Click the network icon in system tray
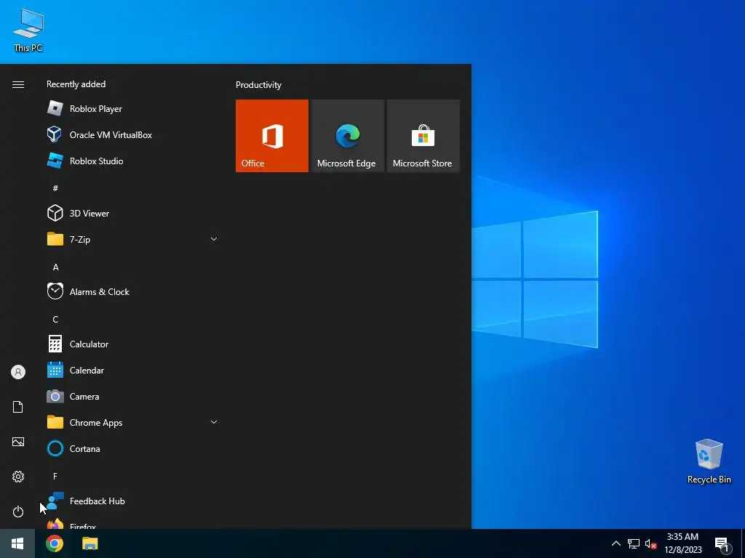Image resolution: width=745 pixels, height=558 pixels. [x=634, y=543]
